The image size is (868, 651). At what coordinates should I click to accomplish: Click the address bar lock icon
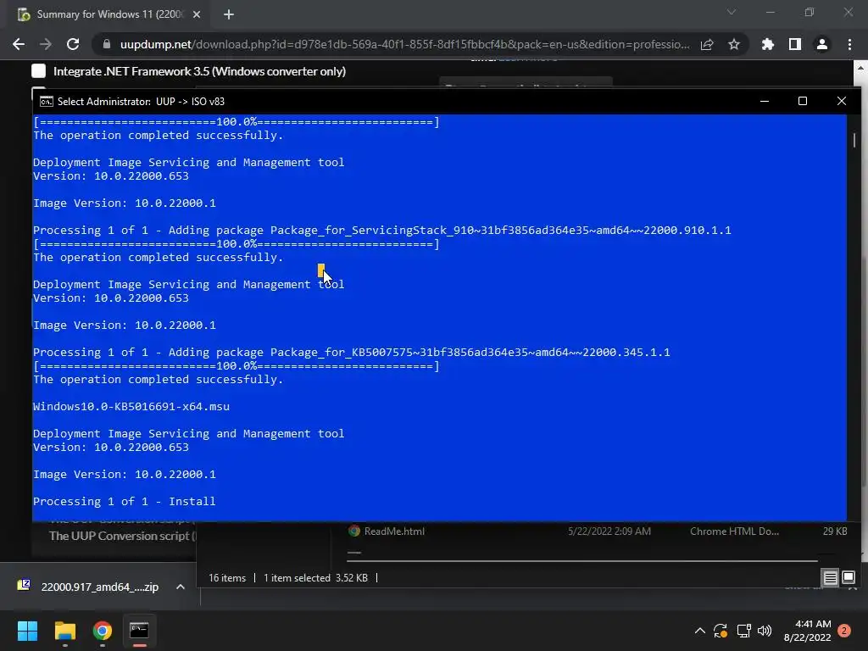(107, 44)
